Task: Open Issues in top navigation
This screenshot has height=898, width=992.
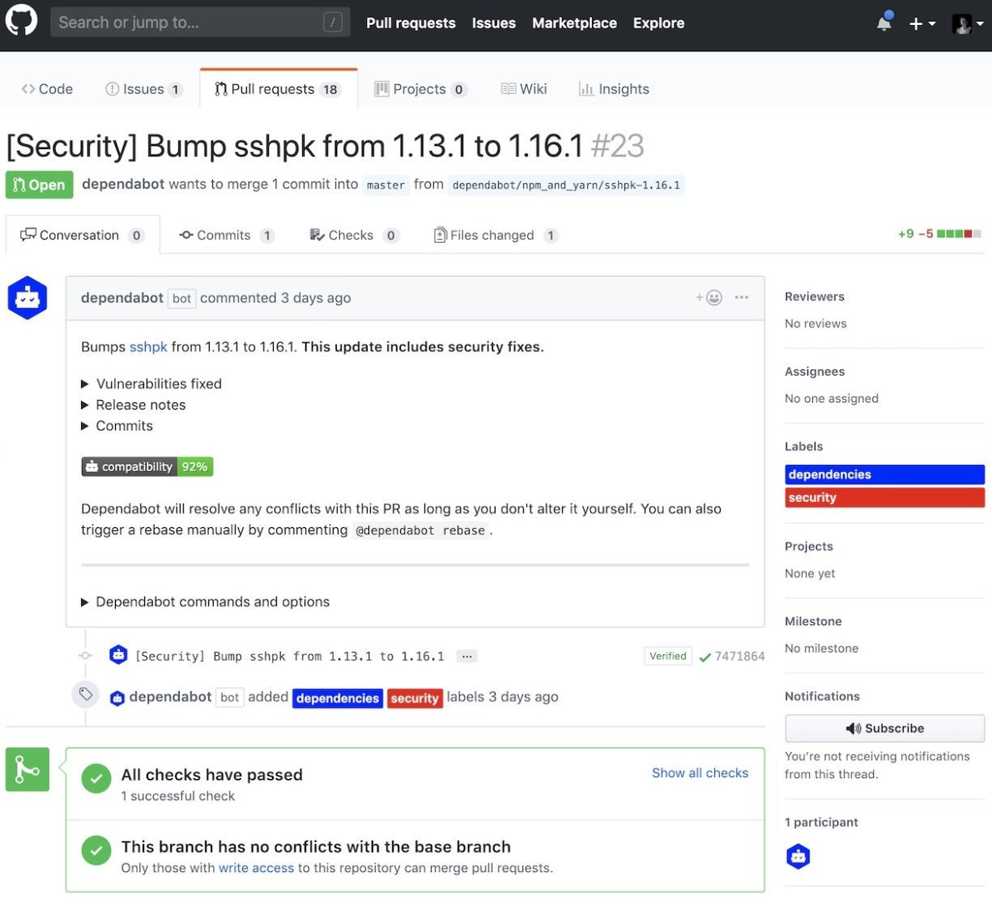Action: coord(493,23)
